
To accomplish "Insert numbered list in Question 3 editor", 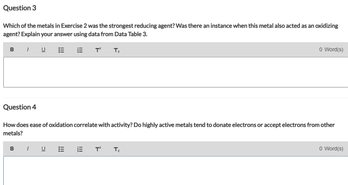I will click(80, 50).
